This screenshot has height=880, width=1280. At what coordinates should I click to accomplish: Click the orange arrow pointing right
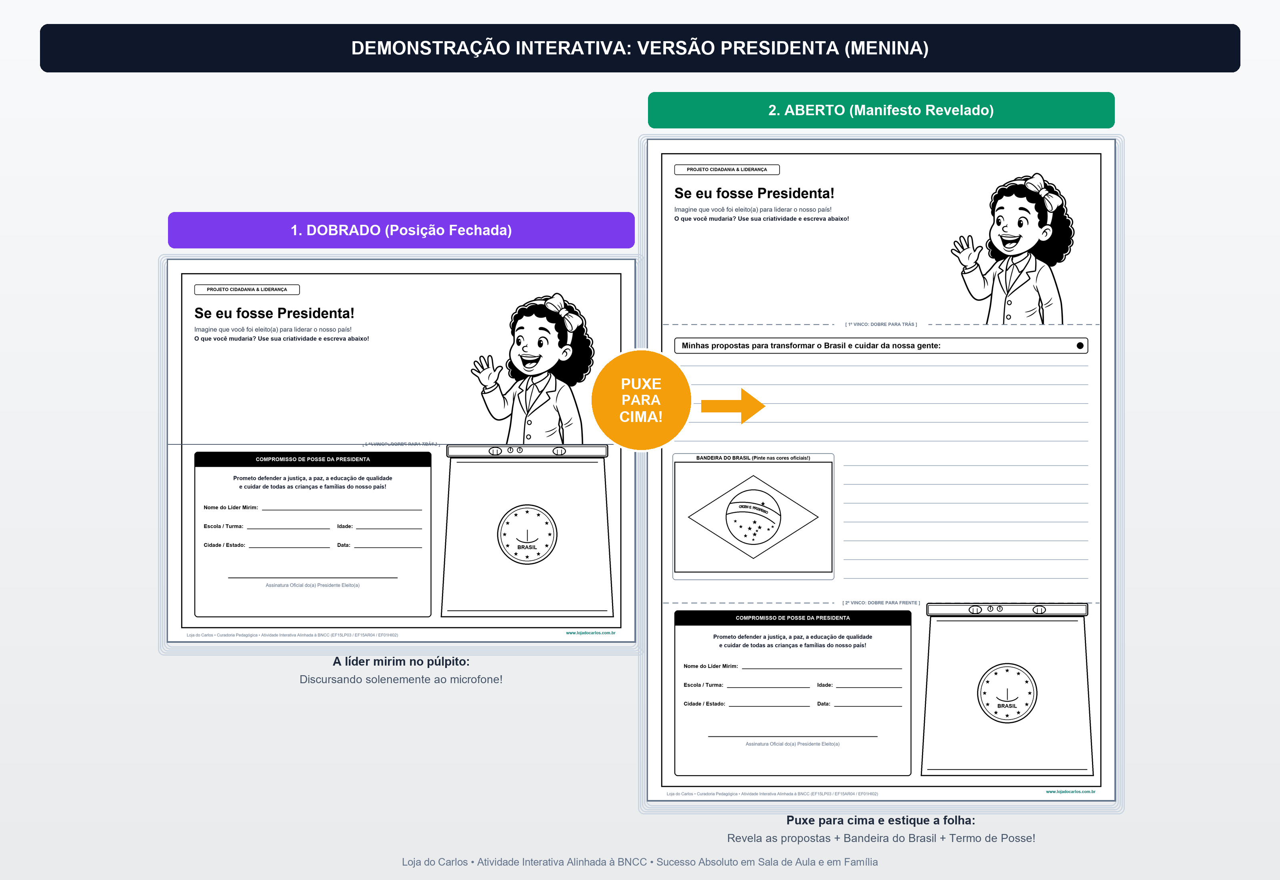tap(733, 406)
